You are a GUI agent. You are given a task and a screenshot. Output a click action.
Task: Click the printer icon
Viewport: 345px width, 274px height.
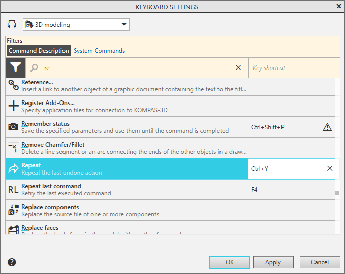click(x=12, y=25)
